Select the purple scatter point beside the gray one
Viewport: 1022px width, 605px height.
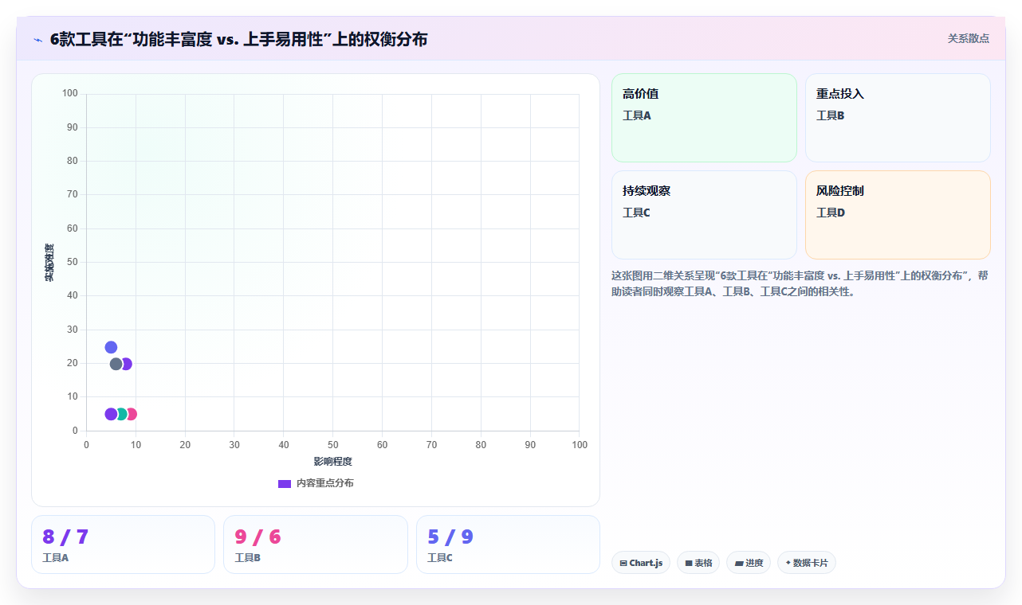click(127, 364)
